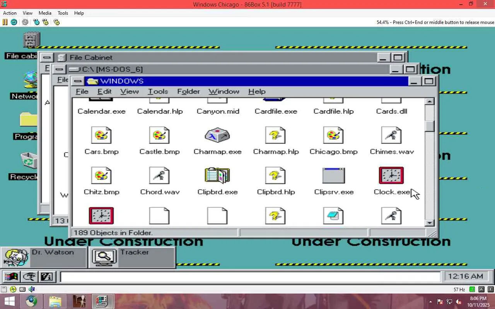Click the Network globe desktop icon
This screenshot has height=309, width=495.
30,80
